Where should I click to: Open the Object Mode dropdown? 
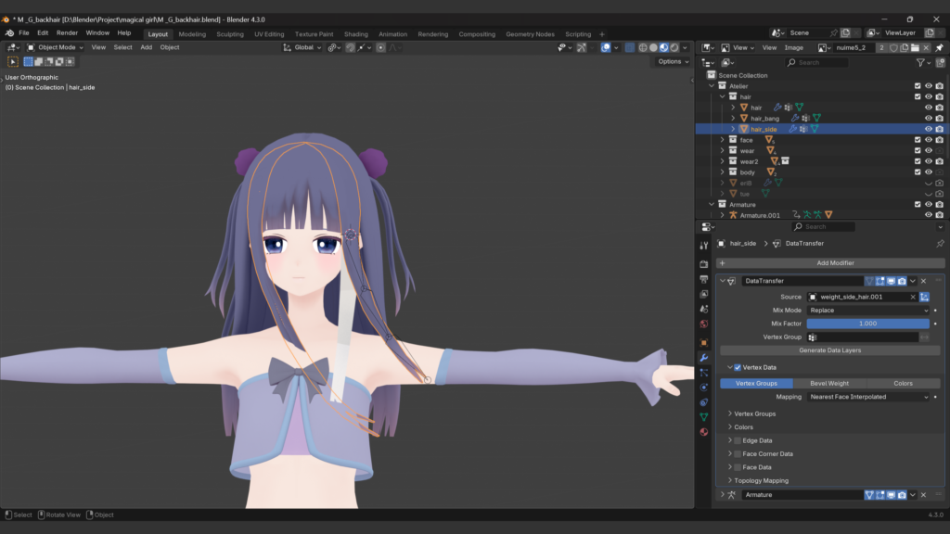[56, 47]
